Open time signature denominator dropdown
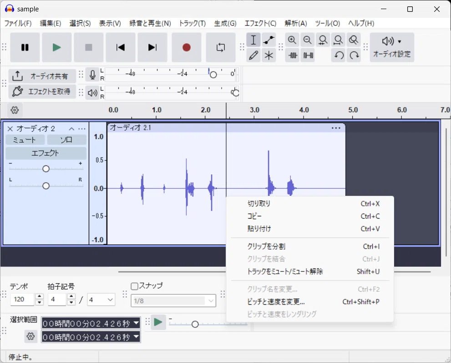Viewport: 451px width, 363px height. click(101, 300)
